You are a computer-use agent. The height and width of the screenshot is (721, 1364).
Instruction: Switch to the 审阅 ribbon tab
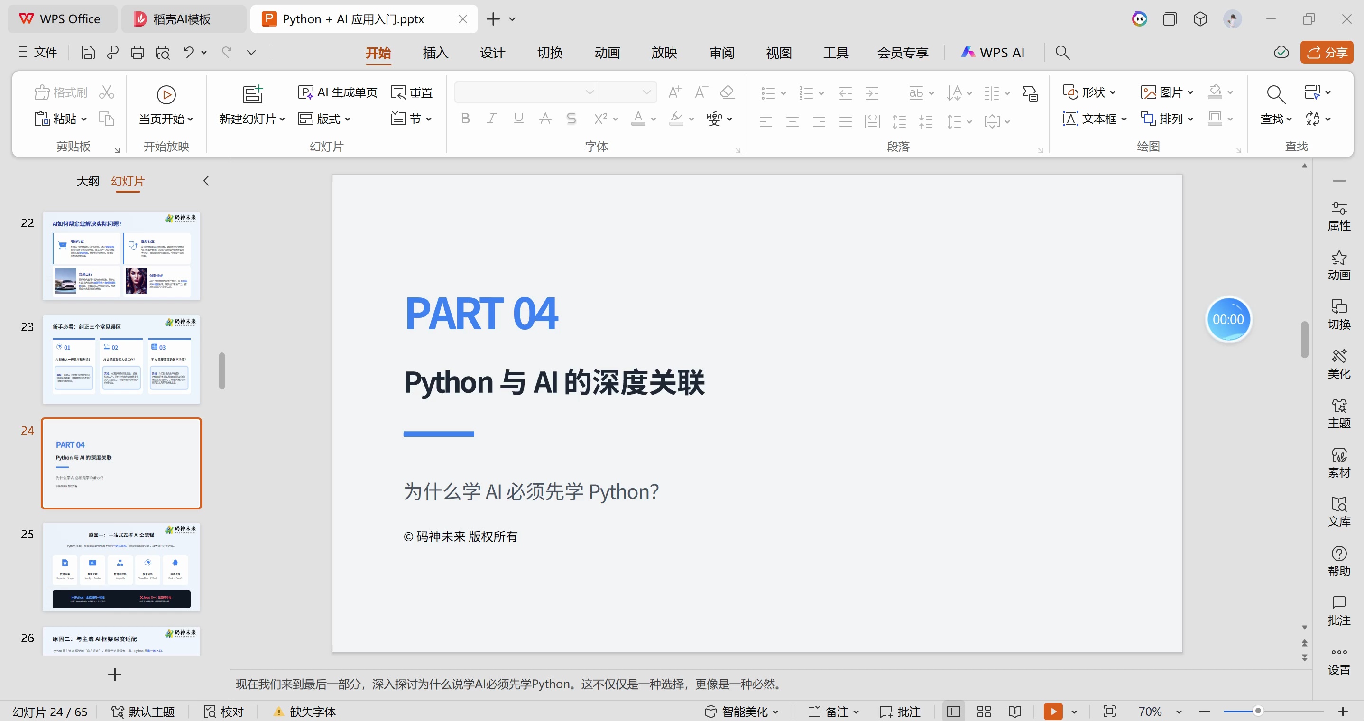click(721, 53)
